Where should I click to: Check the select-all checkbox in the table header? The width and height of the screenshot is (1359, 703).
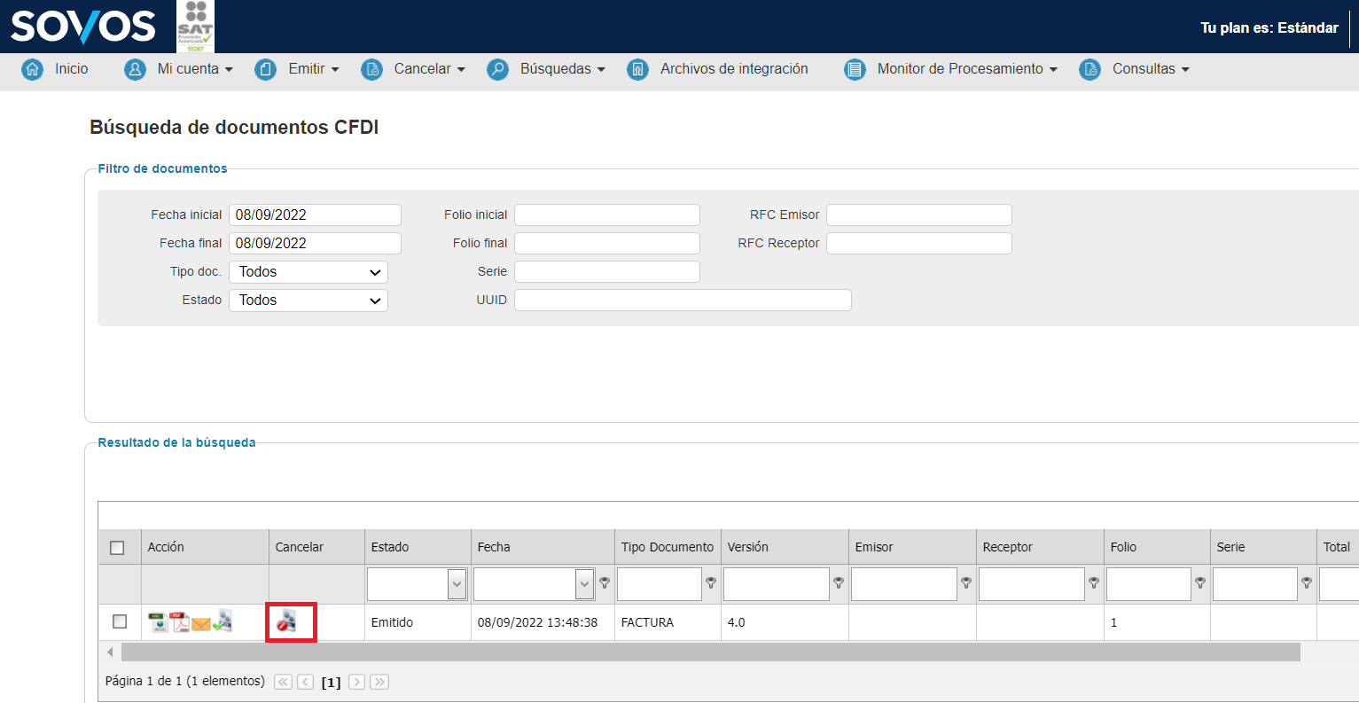(117, 548)
